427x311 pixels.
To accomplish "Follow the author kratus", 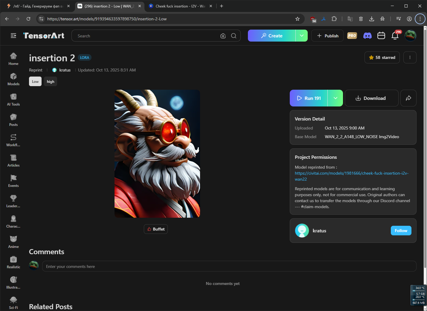I will pos(401,231).
